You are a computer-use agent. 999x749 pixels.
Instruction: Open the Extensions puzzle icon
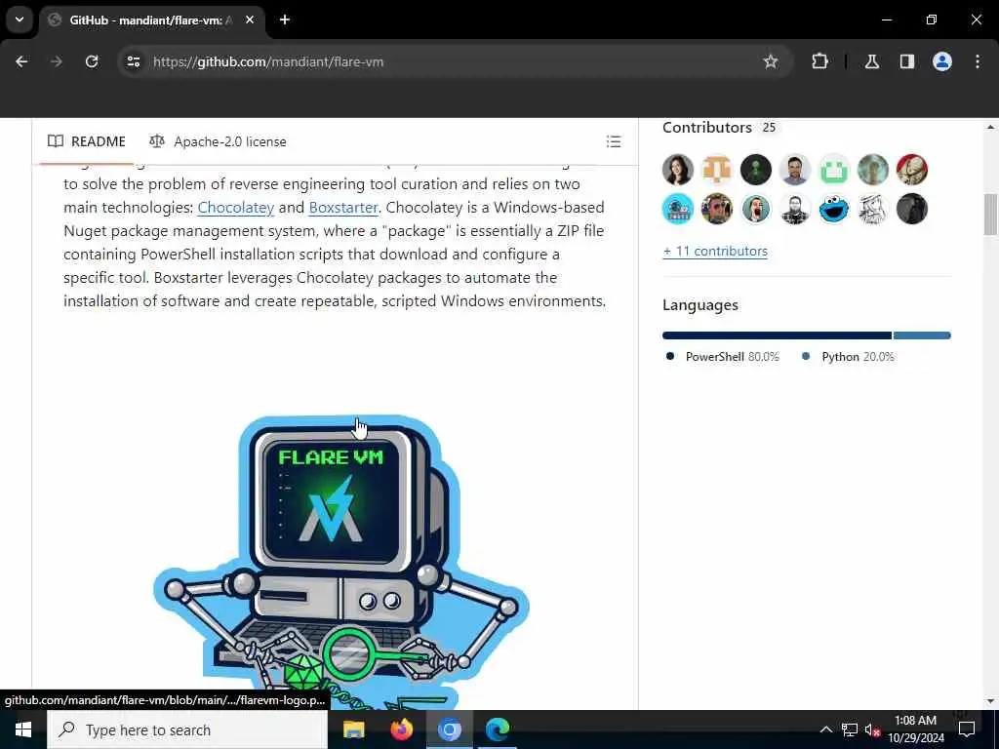pos(819,61)
